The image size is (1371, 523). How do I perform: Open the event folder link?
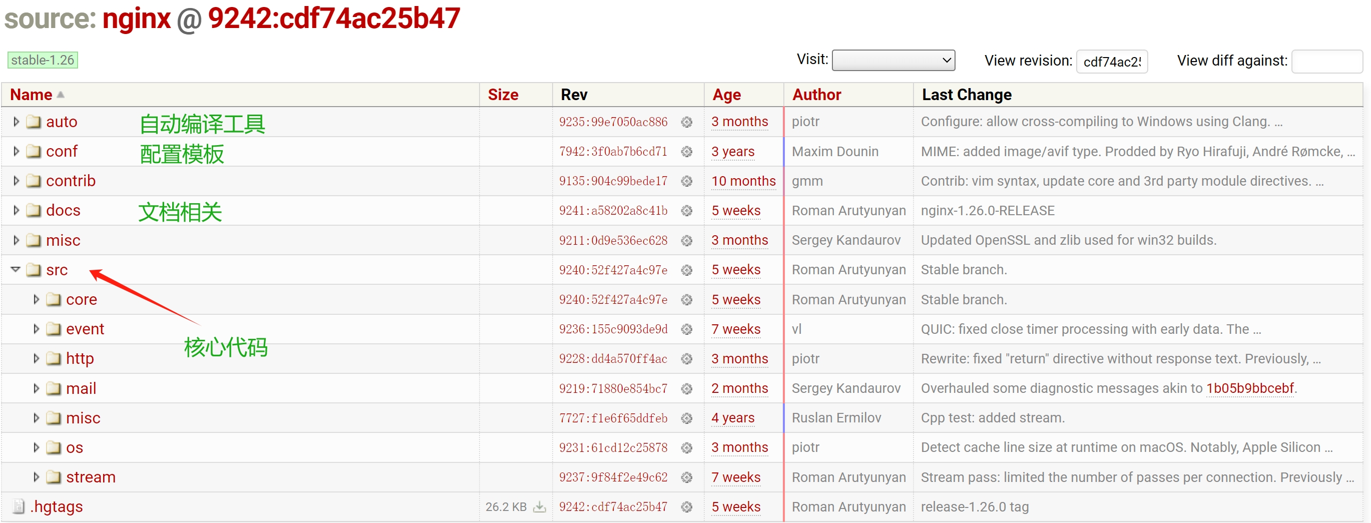(85, 329)
